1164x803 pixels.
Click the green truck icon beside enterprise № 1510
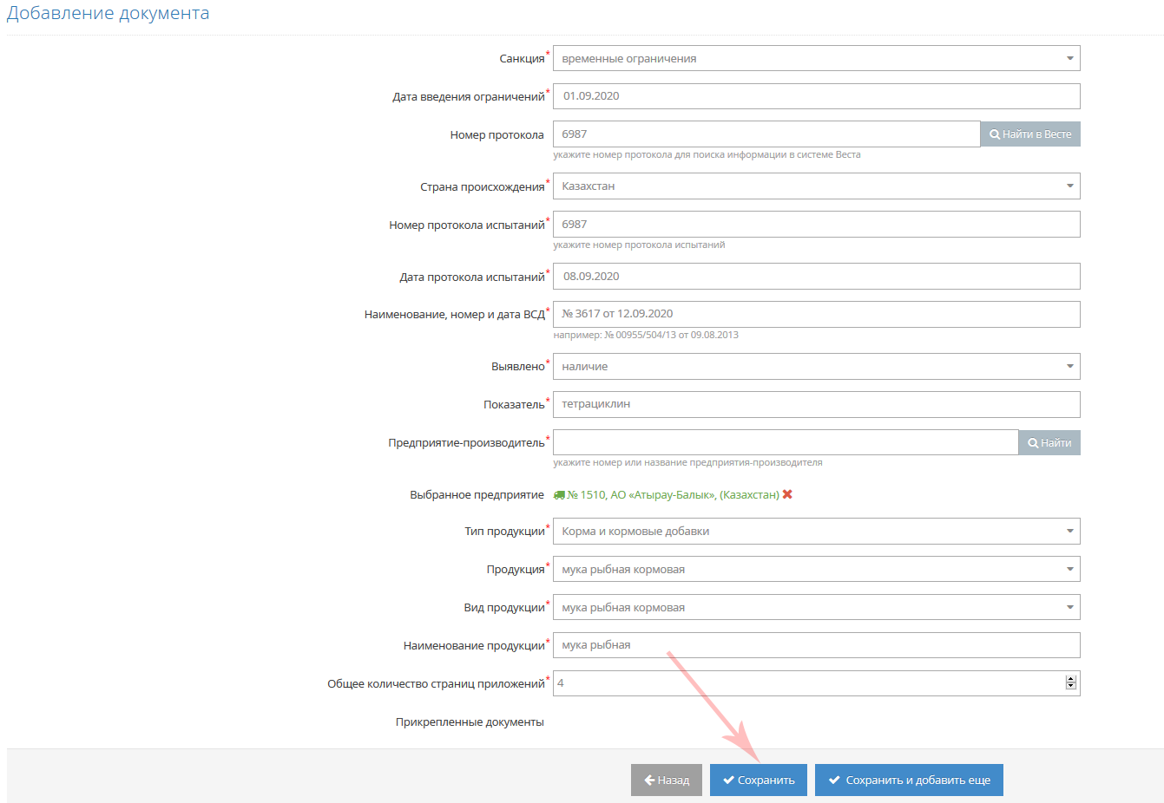point(559,495)
